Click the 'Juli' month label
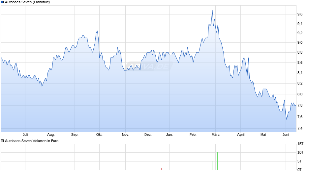 click(25, 135)
